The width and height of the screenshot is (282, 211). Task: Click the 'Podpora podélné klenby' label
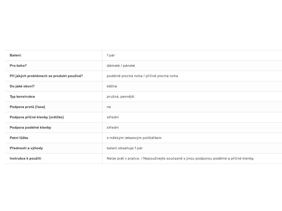[30, 127]
